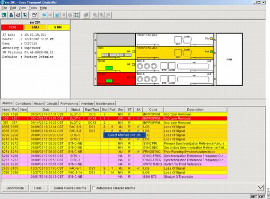Open the File menu

click(x=4, y=8)
